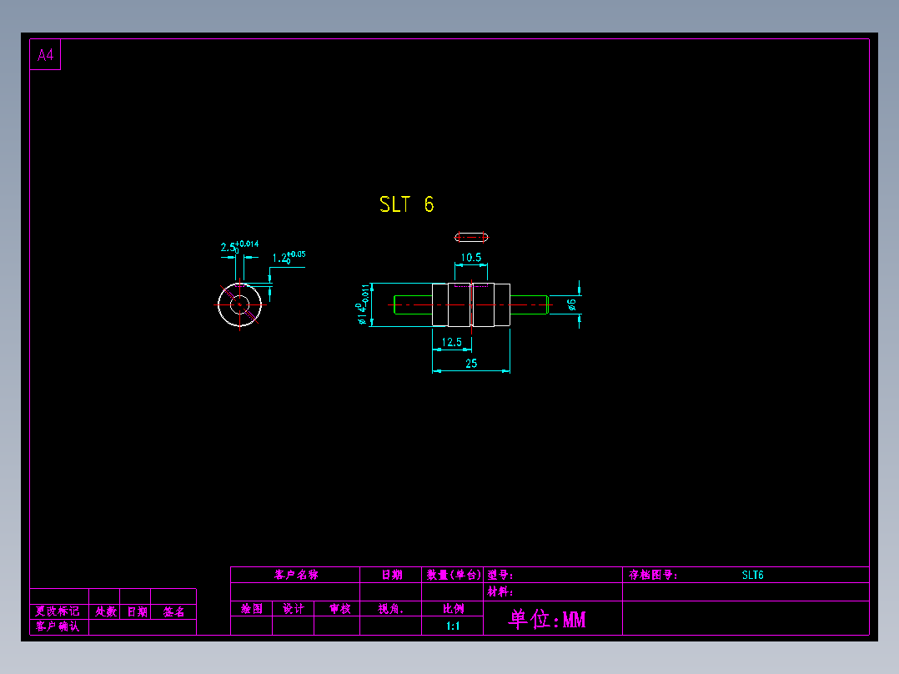Click the 存档图号: label
Image resolution: width=899 pixels, height=674 pixels.
653,575
